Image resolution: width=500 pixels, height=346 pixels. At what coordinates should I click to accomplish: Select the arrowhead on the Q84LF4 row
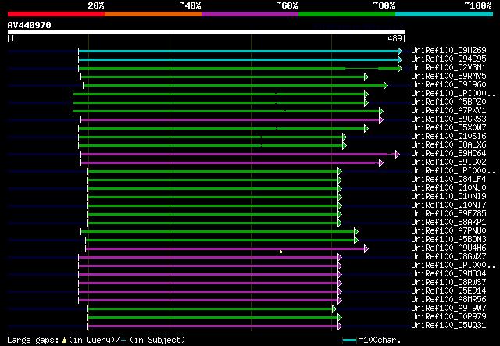click(x=340, y=180)
